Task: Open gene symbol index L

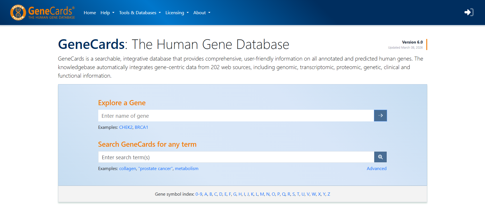Action: pyautogui.click(x=257, y=194)
